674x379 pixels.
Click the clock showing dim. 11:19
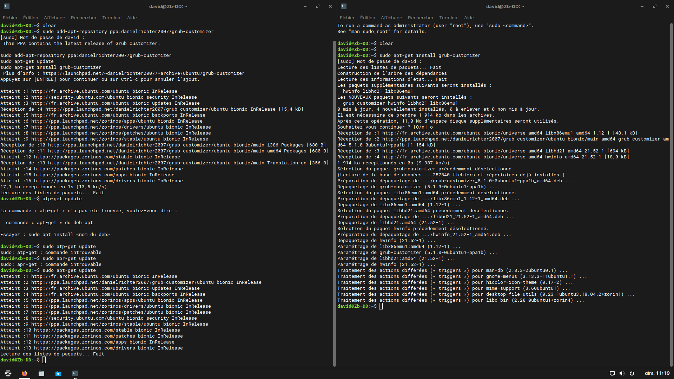tap(657, 373)
